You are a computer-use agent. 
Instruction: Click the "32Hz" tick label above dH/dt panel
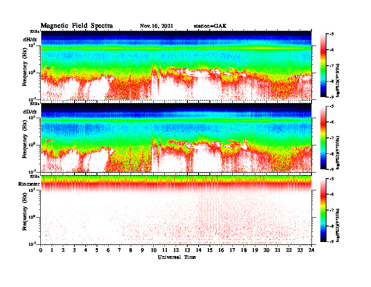tap(35, 31)
